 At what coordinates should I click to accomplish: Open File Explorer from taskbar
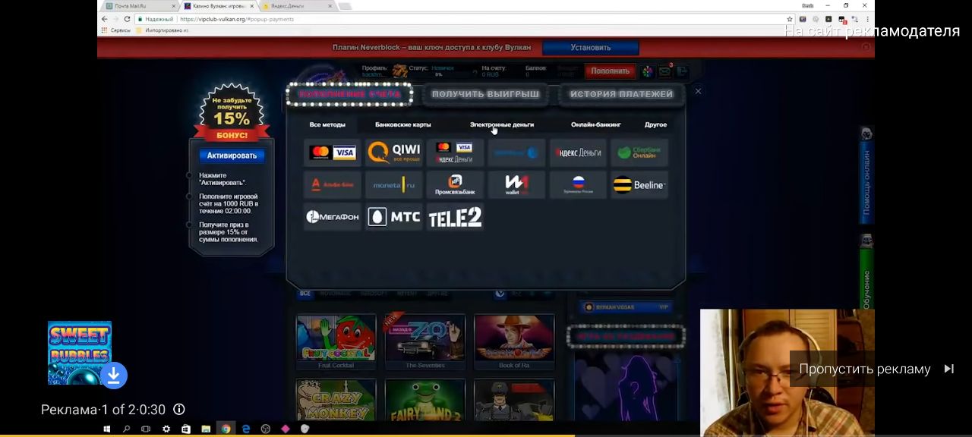point(206,429)
